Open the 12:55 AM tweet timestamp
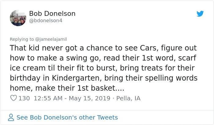The width and height of the screenshot is (214, 125). tap(48, 98)
